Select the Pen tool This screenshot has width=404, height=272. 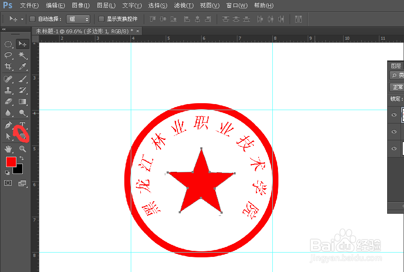(x=8, y=125)
